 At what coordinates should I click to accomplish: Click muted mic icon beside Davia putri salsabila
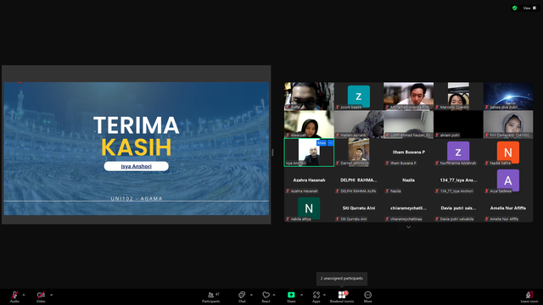(437, 219)
